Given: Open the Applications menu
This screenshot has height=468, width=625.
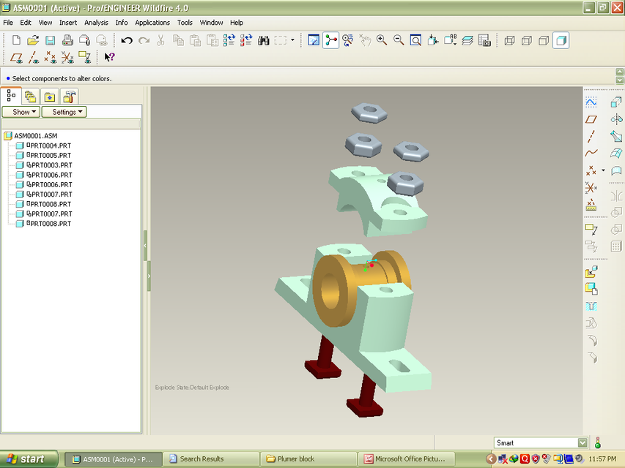Looking at the screenshot, I should click(x=152, y=23).
